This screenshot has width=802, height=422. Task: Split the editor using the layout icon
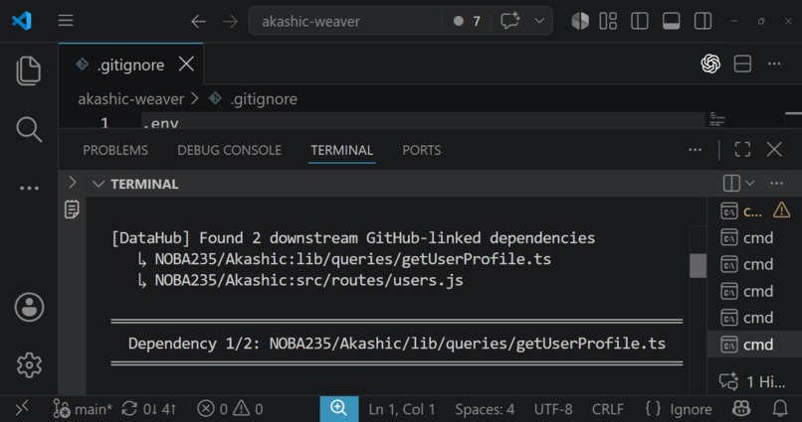(x=742, y=64)
